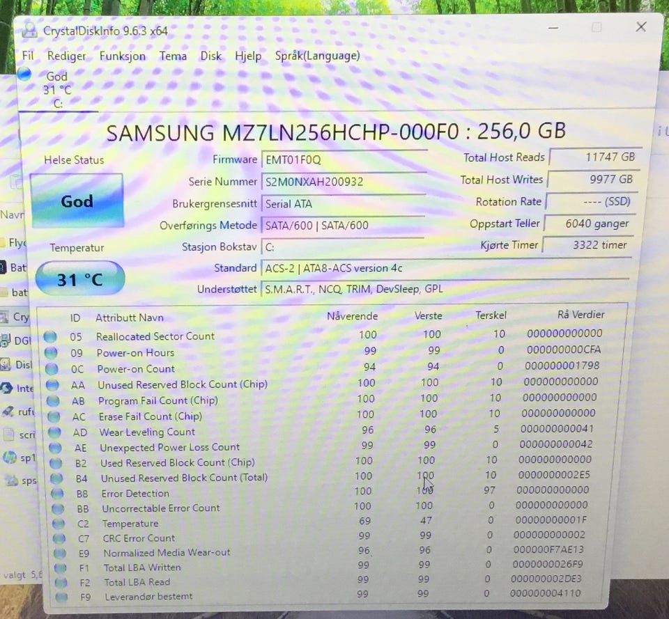Image resolution: width=669 pixels, height=619 pixels.
Task: Close the CrystalDiskInfo window
Action: [x=641, y=27]
